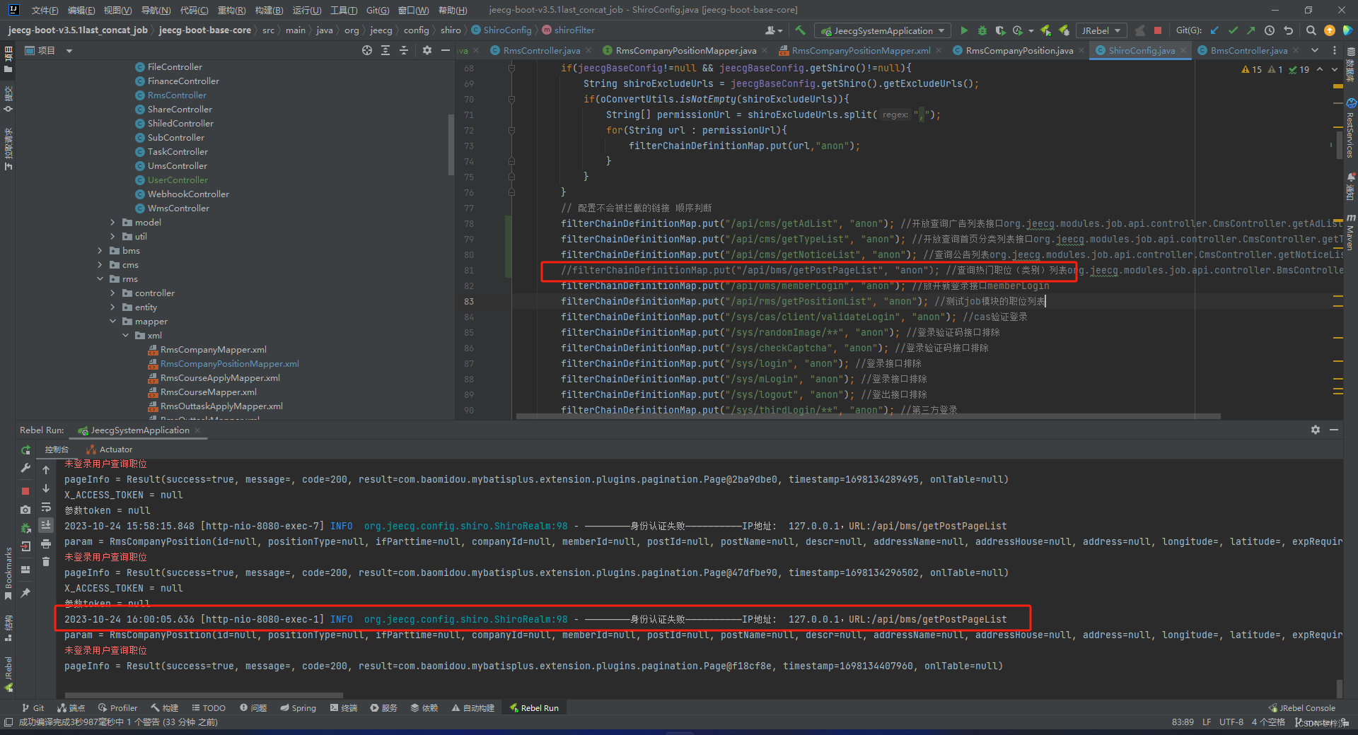This screenshot has height=735, width=1358.
Task: Collapse all in project tree toolbar
Action: [x=403, y=50]
